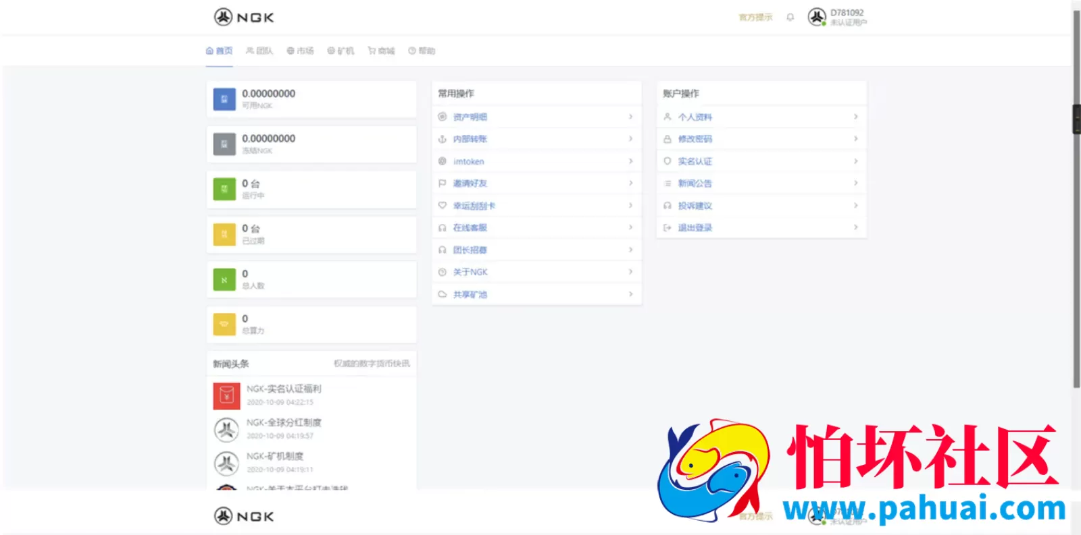Click the yellow 总算力 icon

click(x=224, y=324)
